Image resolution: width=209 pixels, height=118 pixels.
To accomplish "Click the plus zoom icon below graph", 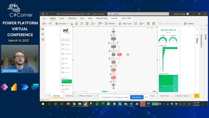I will tap(77, 91).
